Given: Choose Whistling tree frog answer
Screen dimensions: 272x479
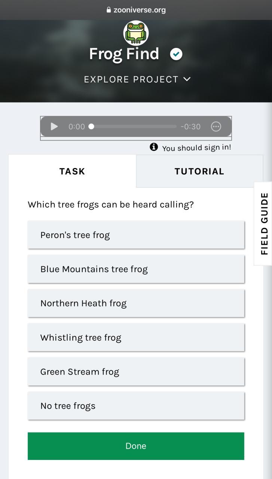Looking at the screenshot, I should click(136, 338).
